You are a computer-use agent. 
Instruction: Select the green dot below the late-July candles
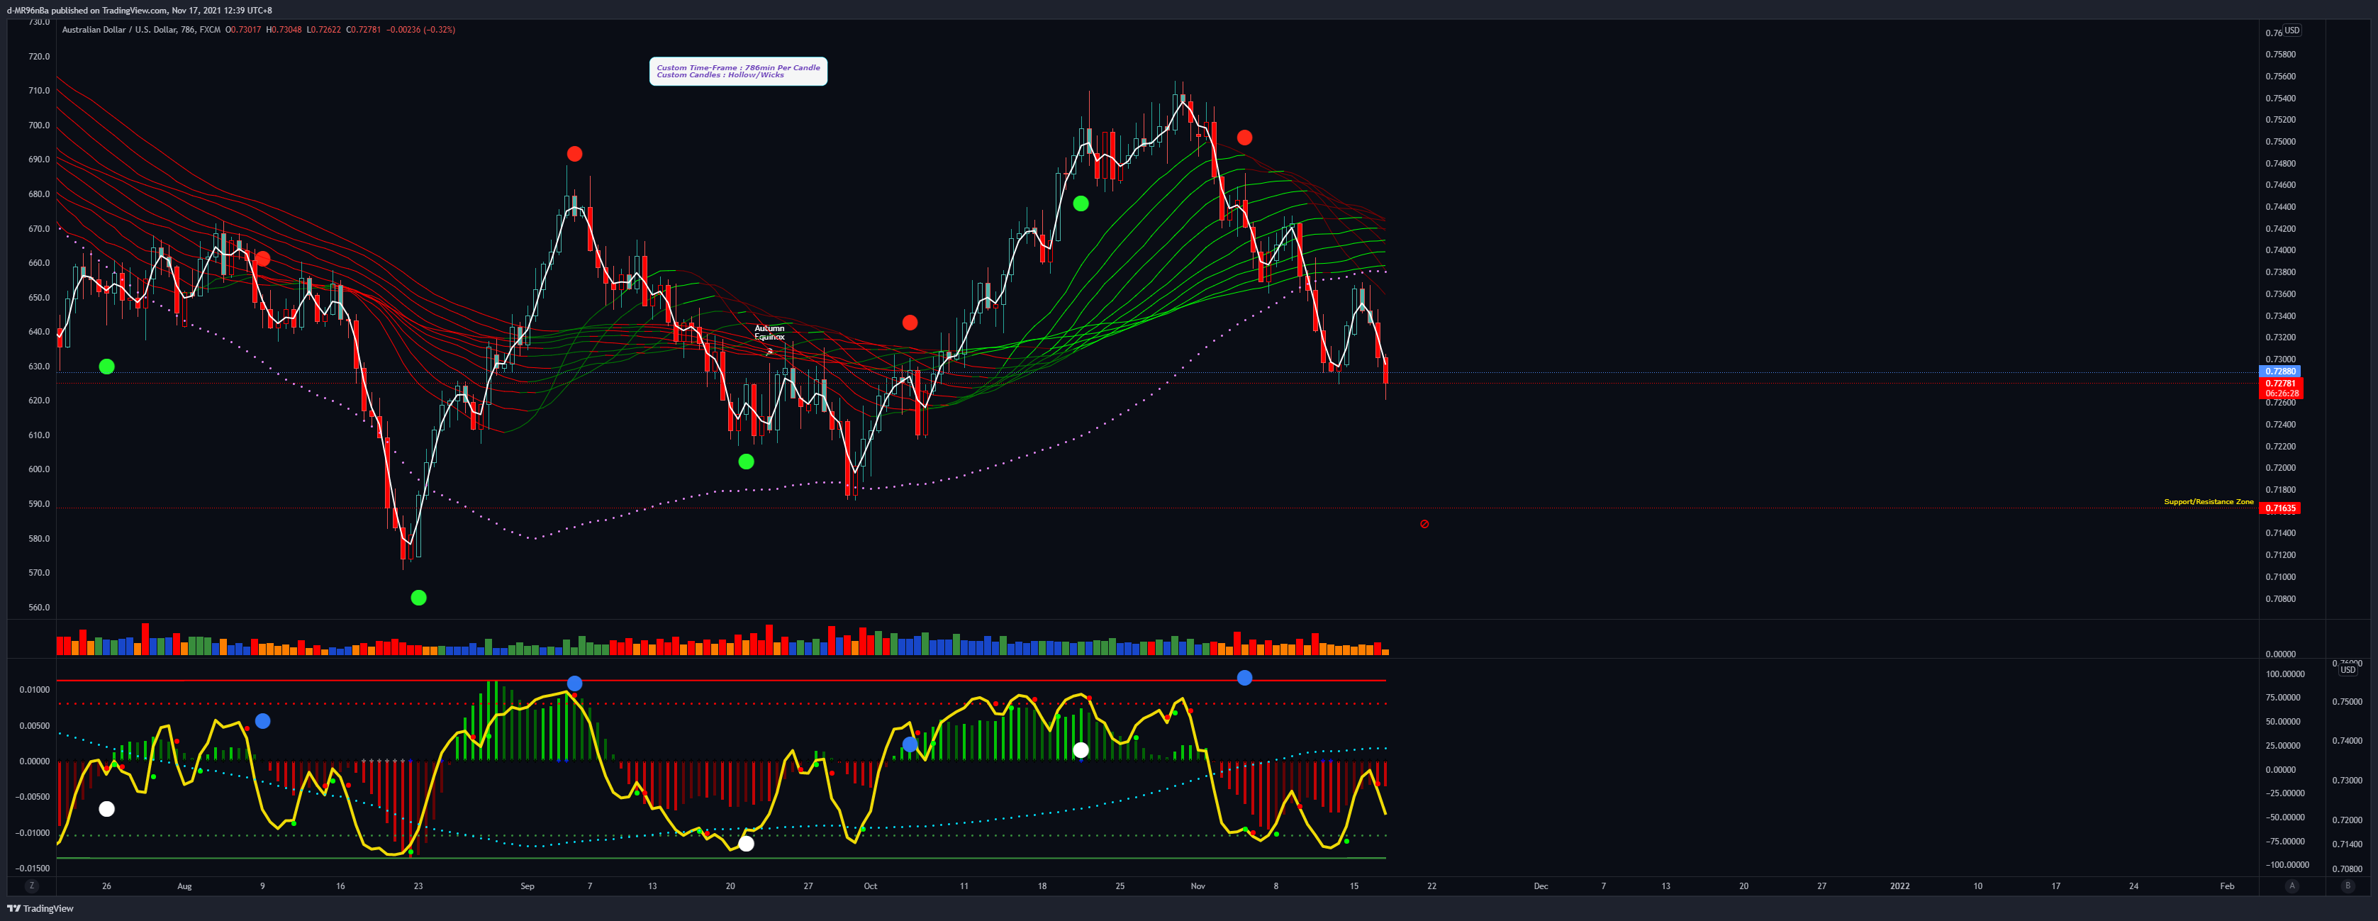point(107,367)
